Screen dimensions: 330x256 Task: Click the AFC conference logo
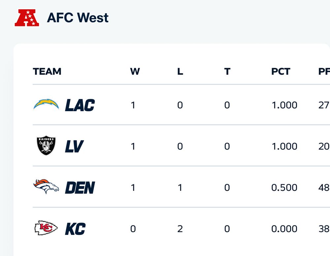coord(27,18)
